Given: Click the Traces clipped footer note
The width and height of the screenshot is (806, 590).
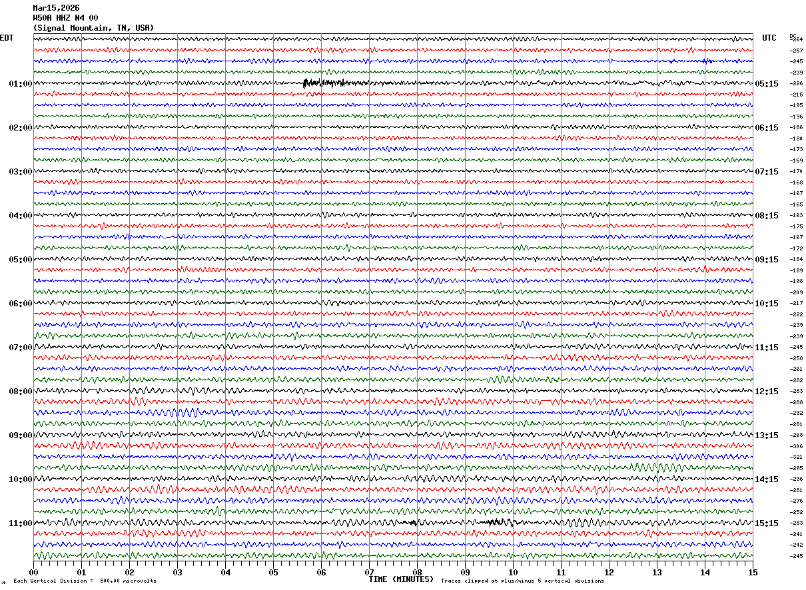Looking at the screenshot, I should coord(522,581).
